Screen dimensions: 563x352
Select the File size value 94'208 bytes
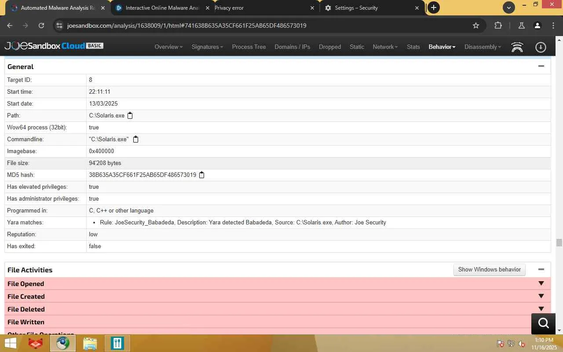point(105,163)
